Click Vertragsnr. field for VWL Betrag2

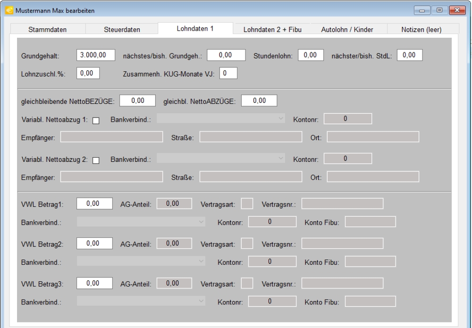coord(343,243)
